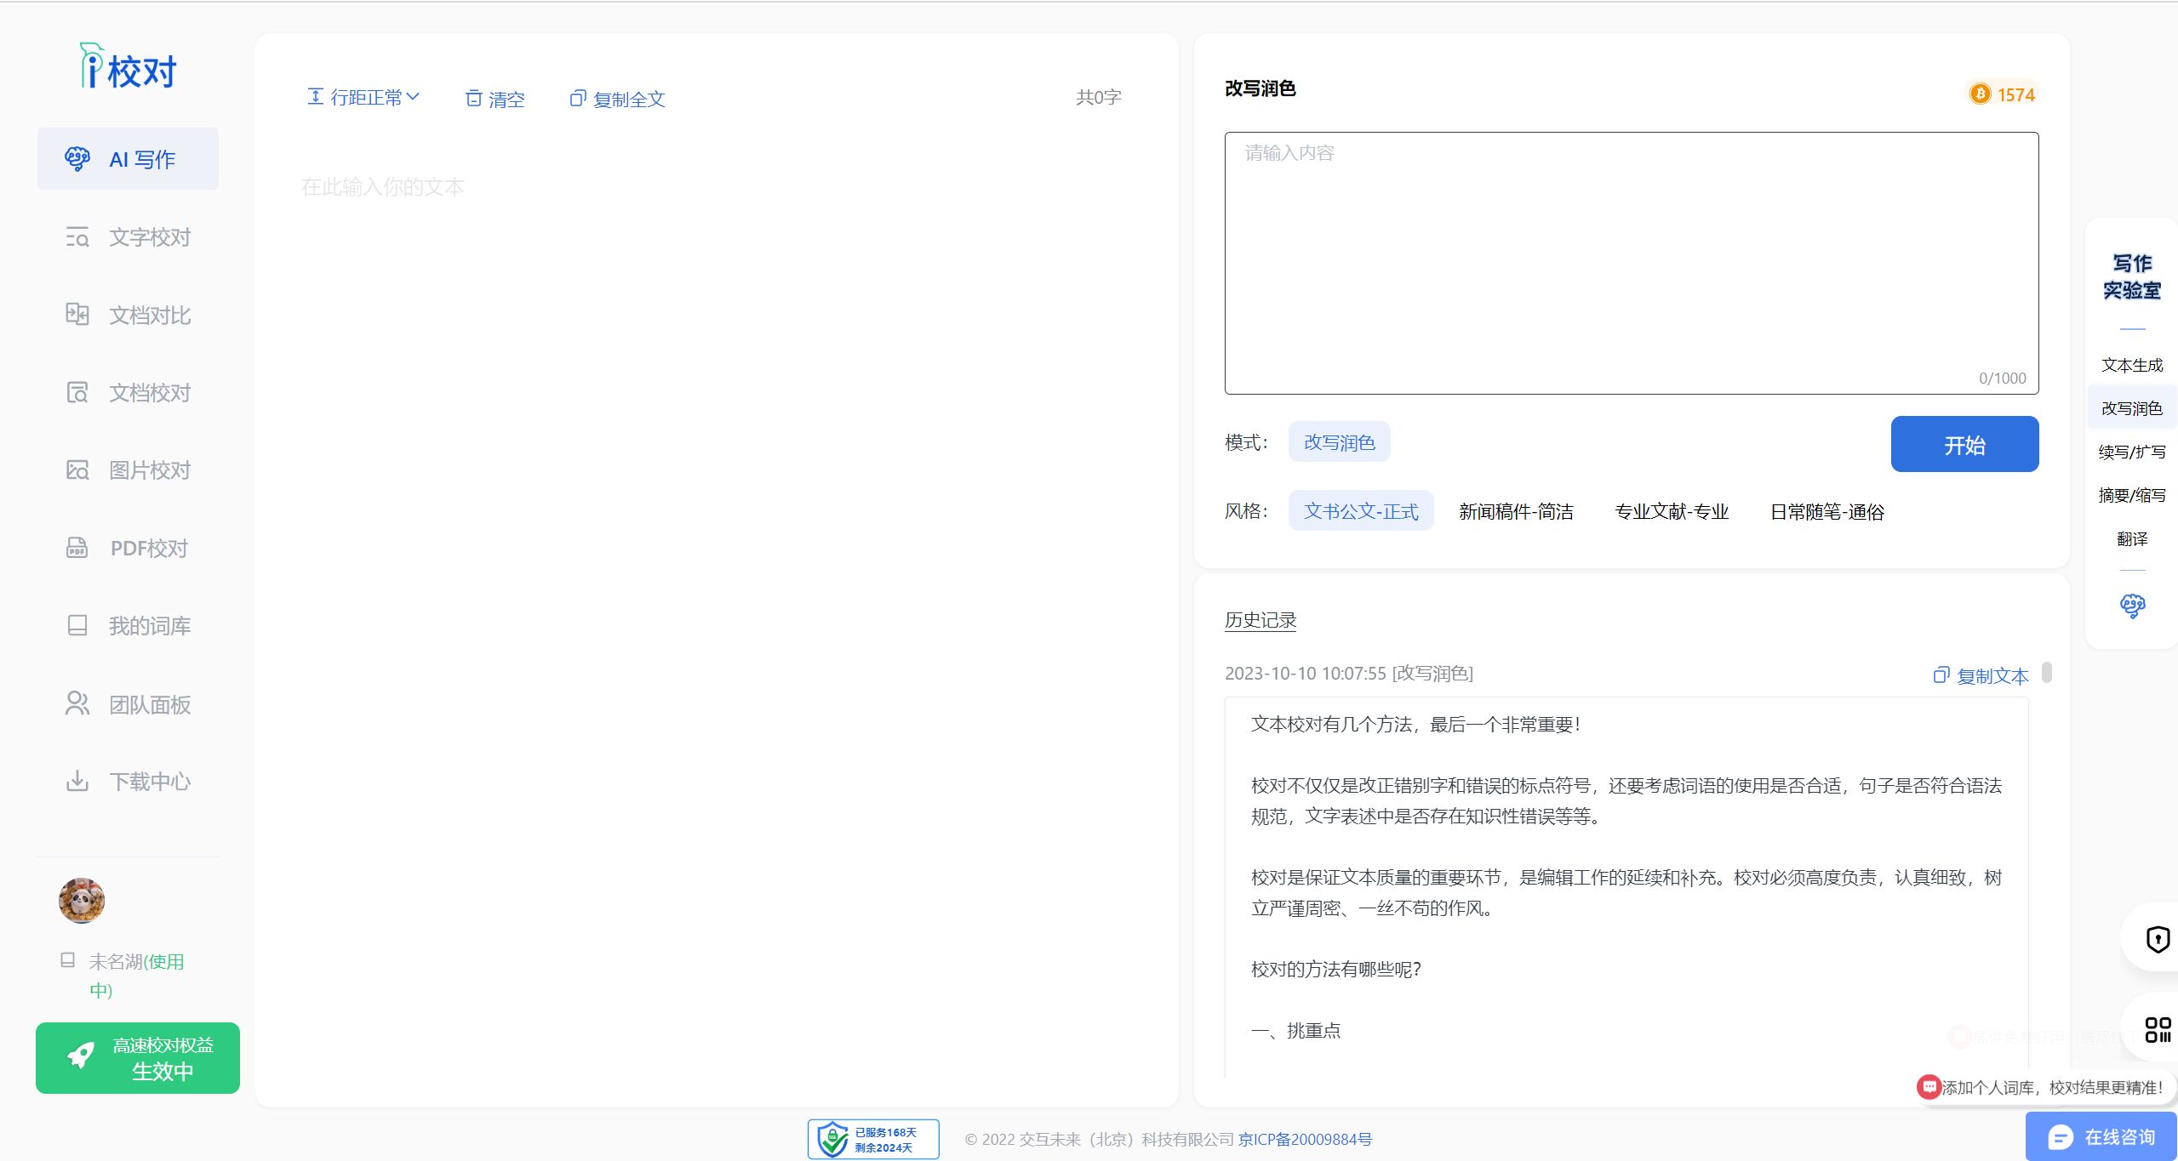Open the PDF校对 tool
The height and width of the screenshot is (1161, 2178).
[128, 548]
